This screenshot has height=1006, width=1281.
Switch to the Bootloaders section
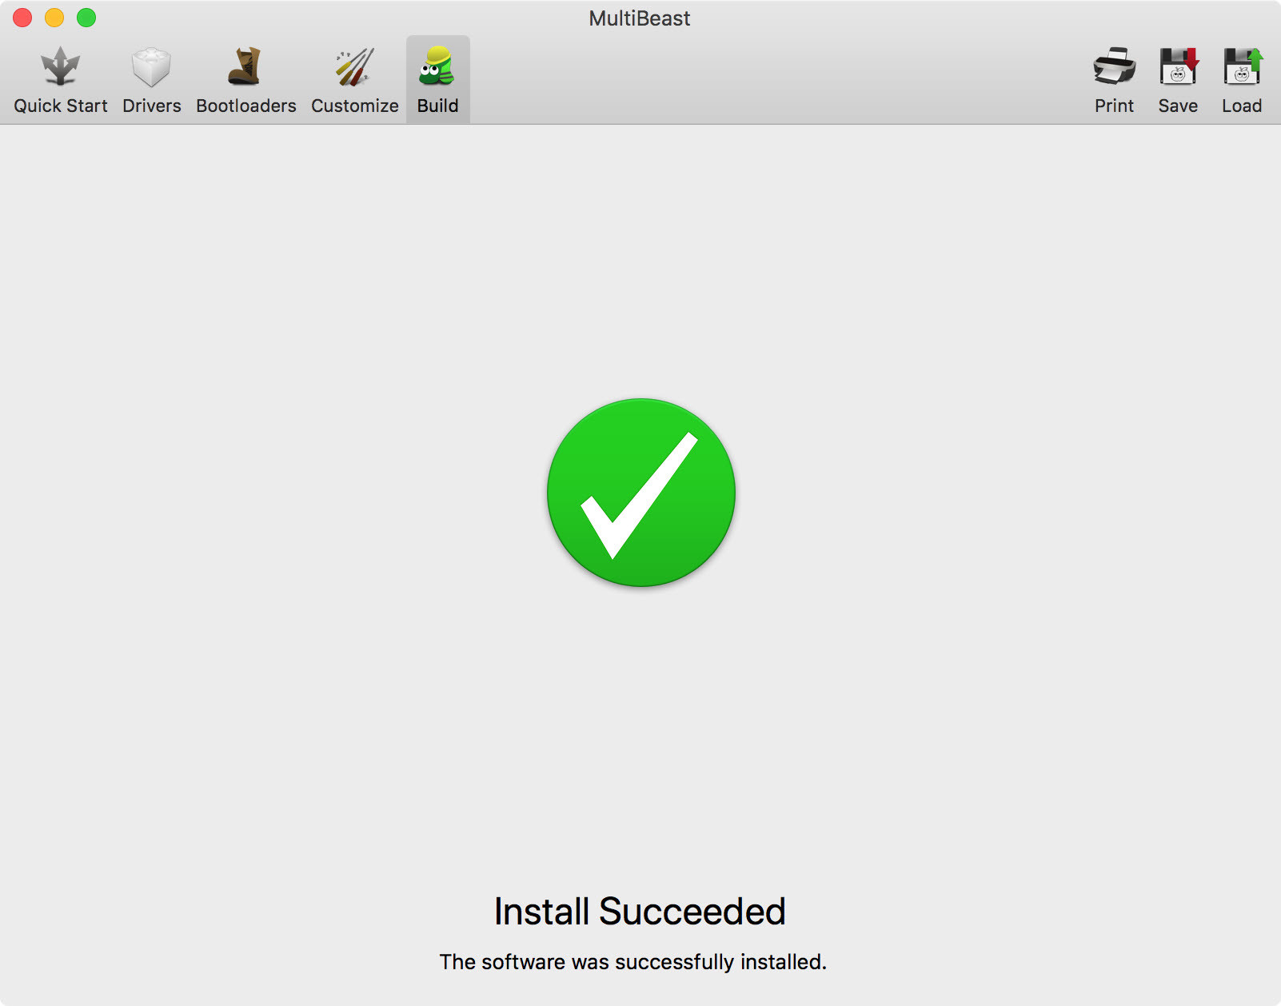[245, 80]
